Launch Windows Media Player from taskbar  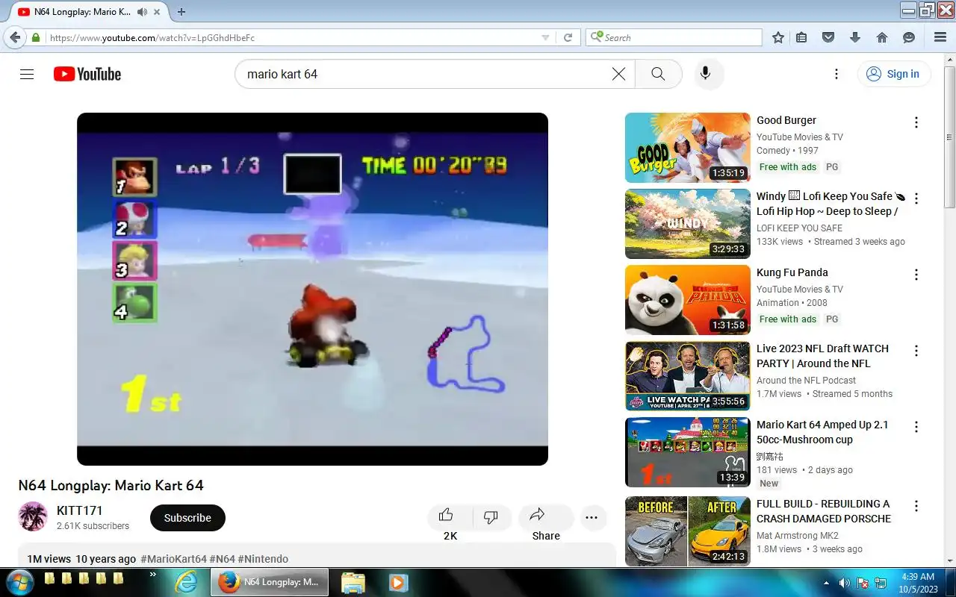(397, 582)
